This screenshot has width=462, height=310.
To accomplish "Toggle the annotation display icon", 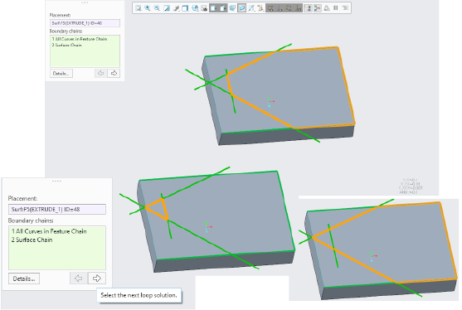I will click(308, 8).
